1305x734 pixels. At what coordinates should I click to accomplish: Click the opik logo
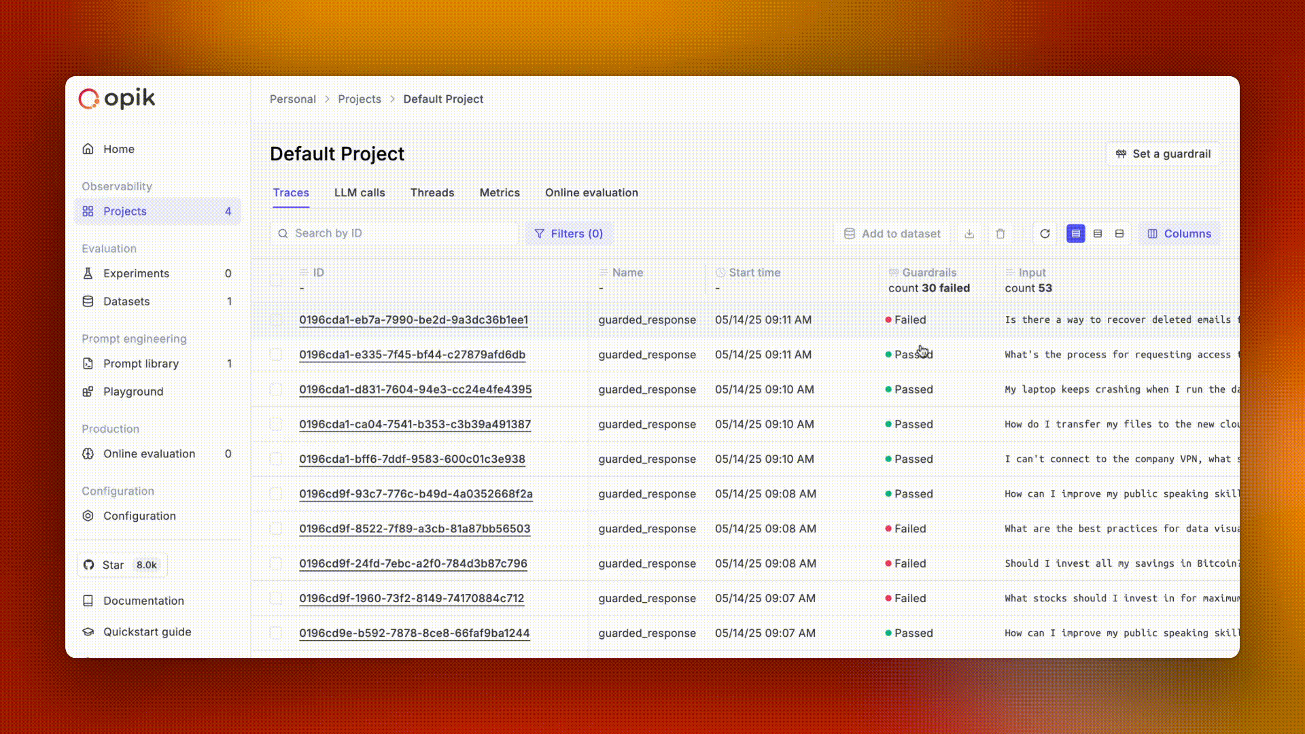pyautogui.click(x=117, y=99)
